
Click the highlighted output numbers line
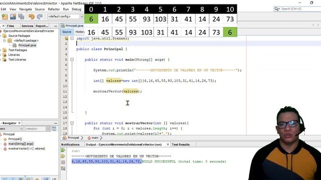[107, 161]
